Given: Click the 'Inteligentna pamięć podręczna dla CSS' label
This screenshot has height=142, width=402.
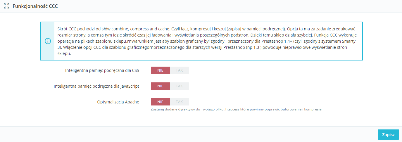Looking at the screenshot, I should pos(102,70).
